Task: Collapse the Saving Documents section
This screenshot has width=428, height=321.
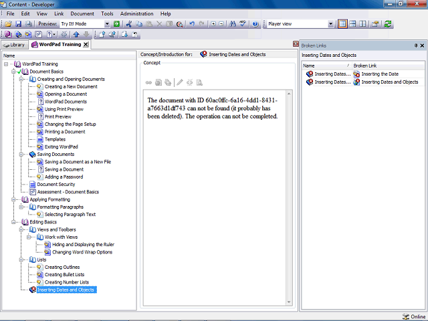Action: coord(21,154)
